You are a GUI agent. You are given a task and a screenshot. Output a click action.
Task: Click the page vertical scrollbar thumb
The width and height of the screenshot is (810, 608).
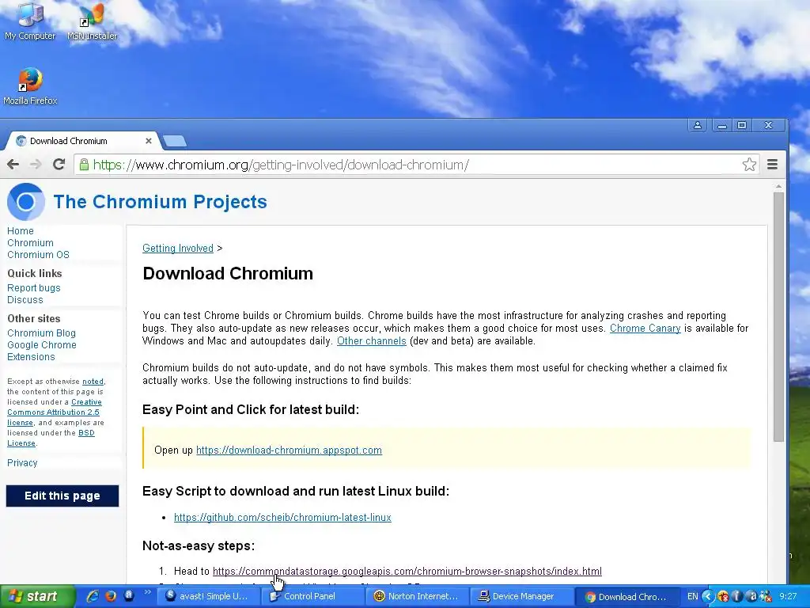(778, 317)
